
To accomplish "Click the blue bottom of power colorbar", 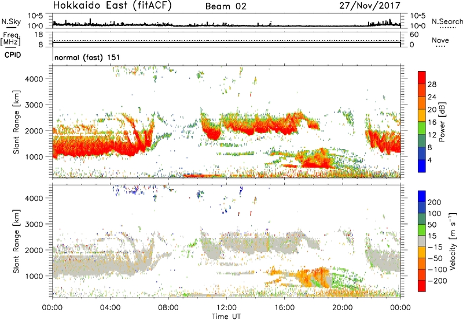I will tap(422, 166).
